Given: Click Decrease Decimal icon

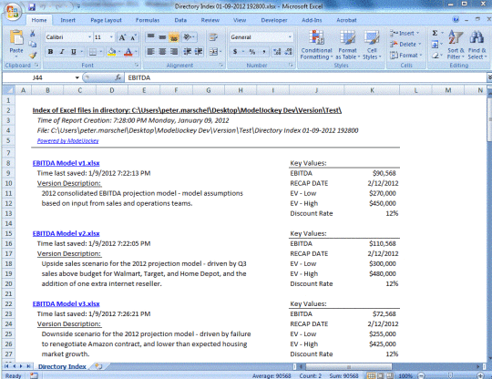Looking at the screenshot, I should (x=288, y=52).
